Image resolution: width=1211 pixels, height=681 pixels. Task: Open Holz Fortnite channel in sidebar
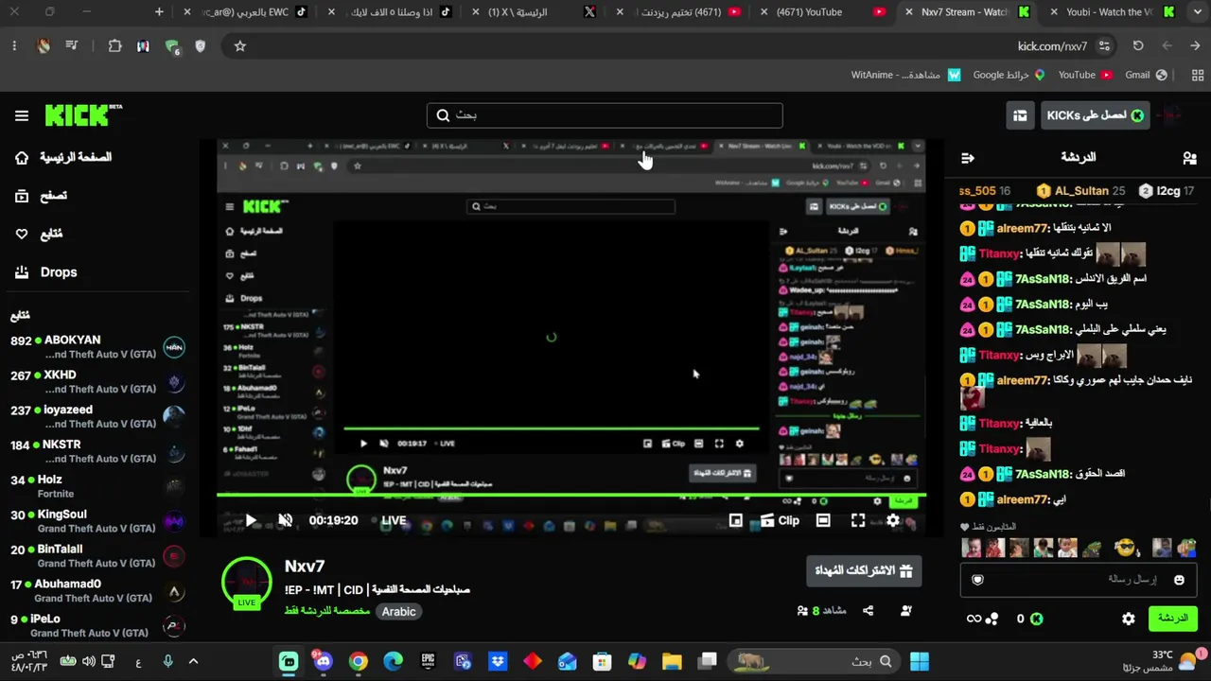[97, 487]
